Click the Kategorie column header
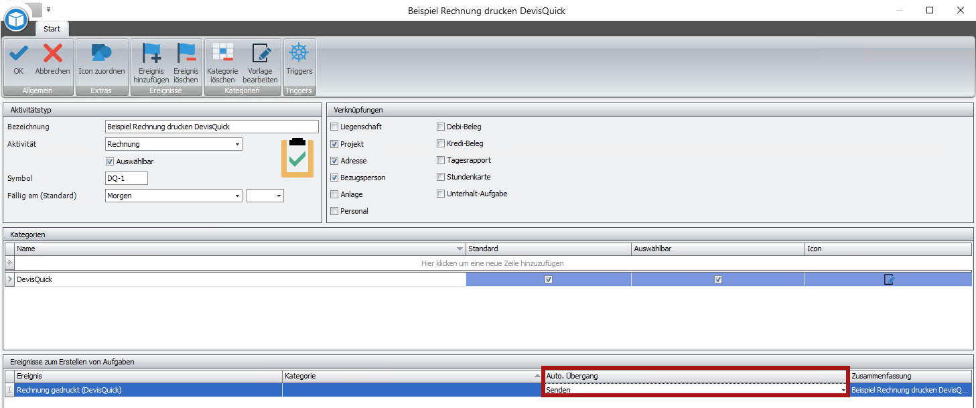The height and width of the screenshot is (408, 976). click(x=412, y=376)
